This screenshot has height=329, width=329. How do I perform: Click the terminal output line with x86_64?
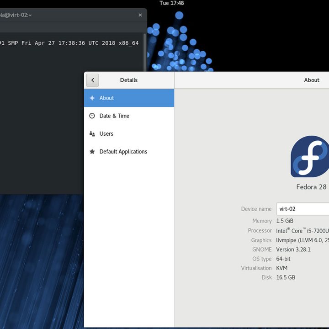point(69,43)
